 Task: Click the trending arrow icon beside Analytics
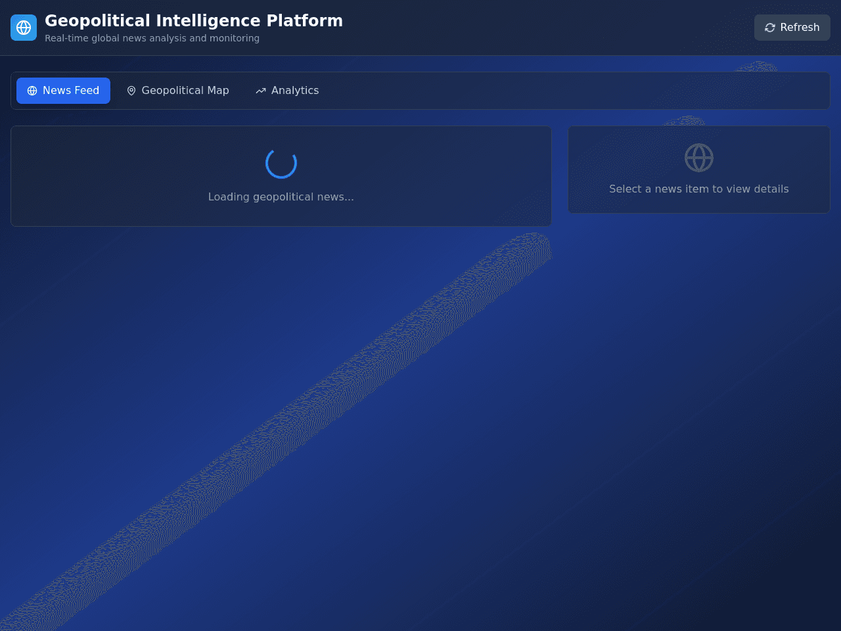[261, 91]
